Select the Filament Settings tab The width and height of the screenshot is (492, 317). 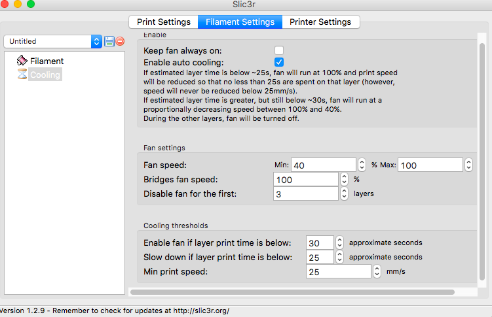pyautogui.click(x=240, y=22)
